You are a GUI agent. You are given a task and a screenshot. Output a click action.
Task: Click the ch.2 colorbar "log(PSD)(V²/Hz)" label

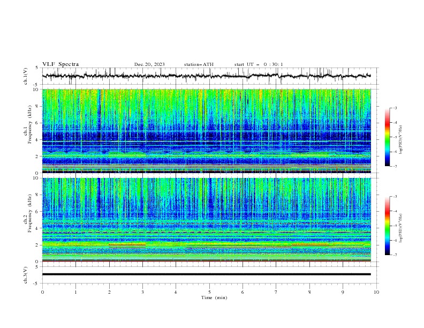[400, 228]
